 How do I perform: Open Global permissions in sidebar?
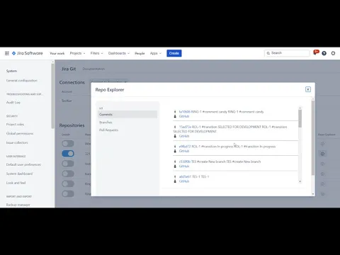tap(20, 133)
